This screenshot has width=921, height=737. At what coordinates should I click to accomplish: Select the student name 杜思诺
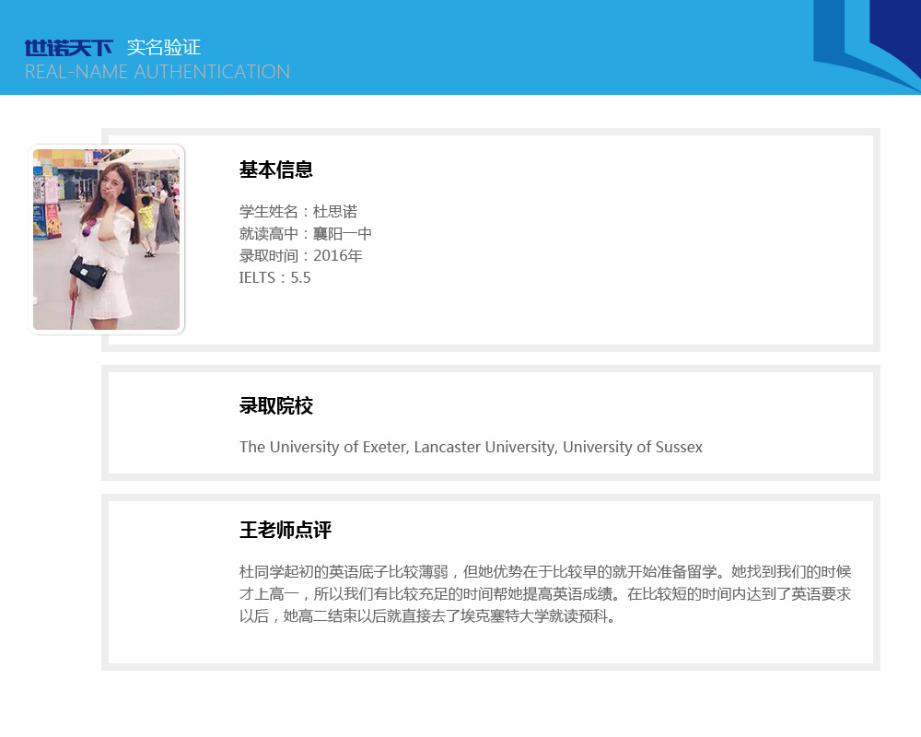(x=335, y=212)
